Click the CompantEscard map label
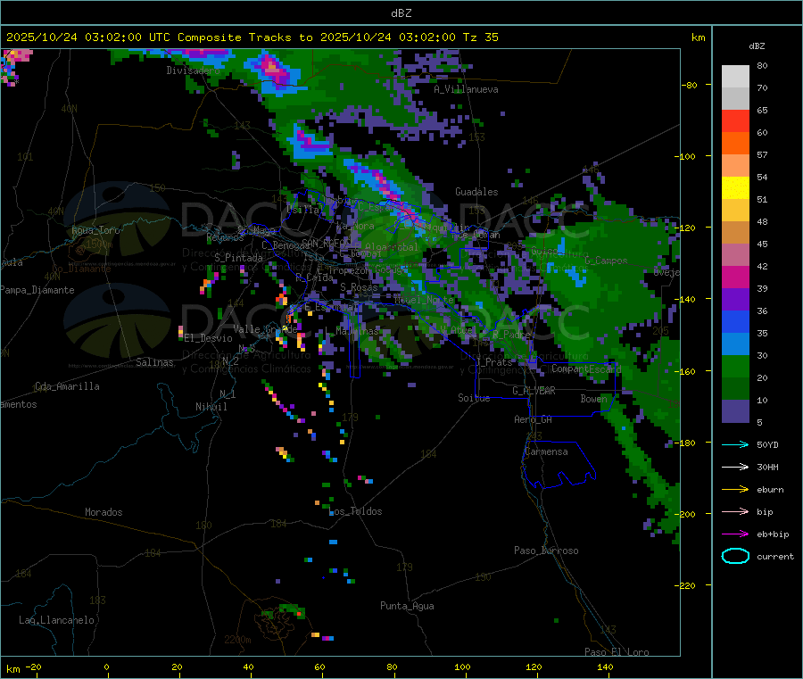 tap(586, 368)
